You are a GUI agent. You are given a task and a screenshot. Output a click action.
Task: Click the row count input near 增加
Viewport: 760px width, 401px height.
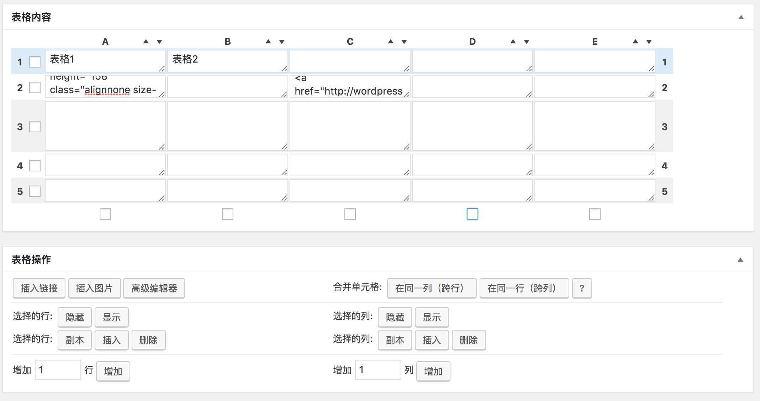(x=58, y=370)
